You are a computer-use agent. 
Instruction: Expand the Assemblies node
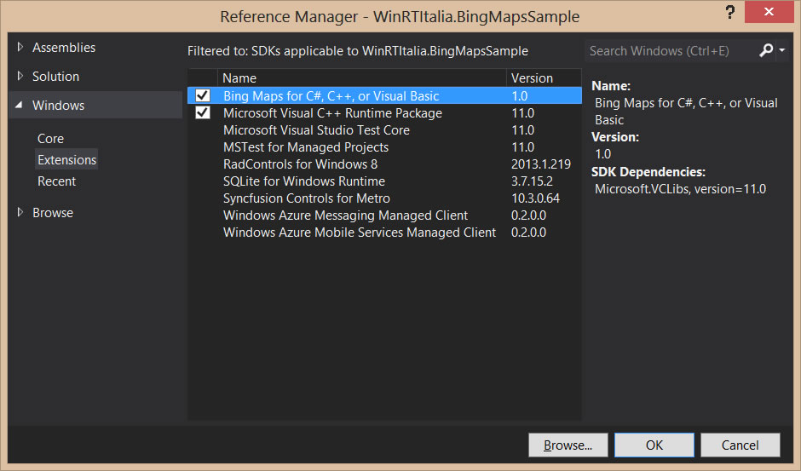(20, 47)
